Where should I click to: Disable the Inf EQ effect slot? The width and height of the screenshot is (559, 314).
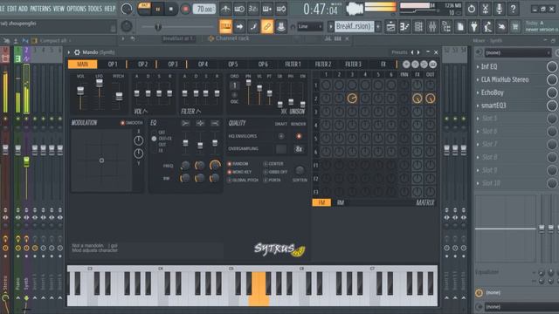tap(551, 66)
